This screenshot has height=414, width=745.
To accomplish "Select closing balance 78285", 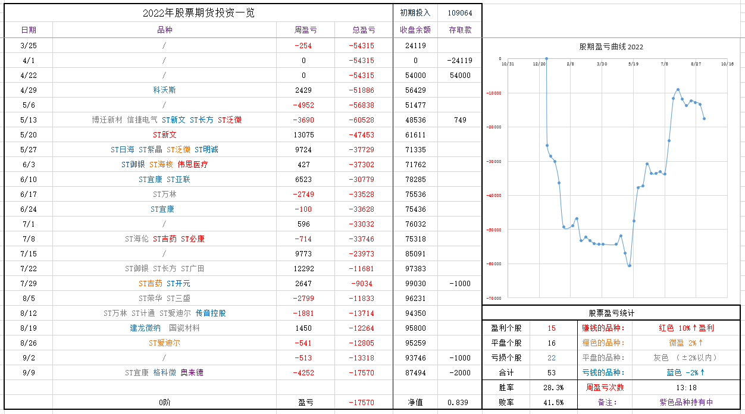I will 415,180.
